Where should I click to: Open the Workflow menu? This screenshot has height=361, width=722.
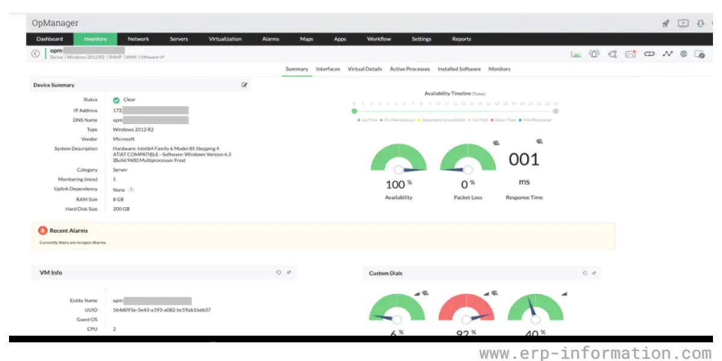379,39
